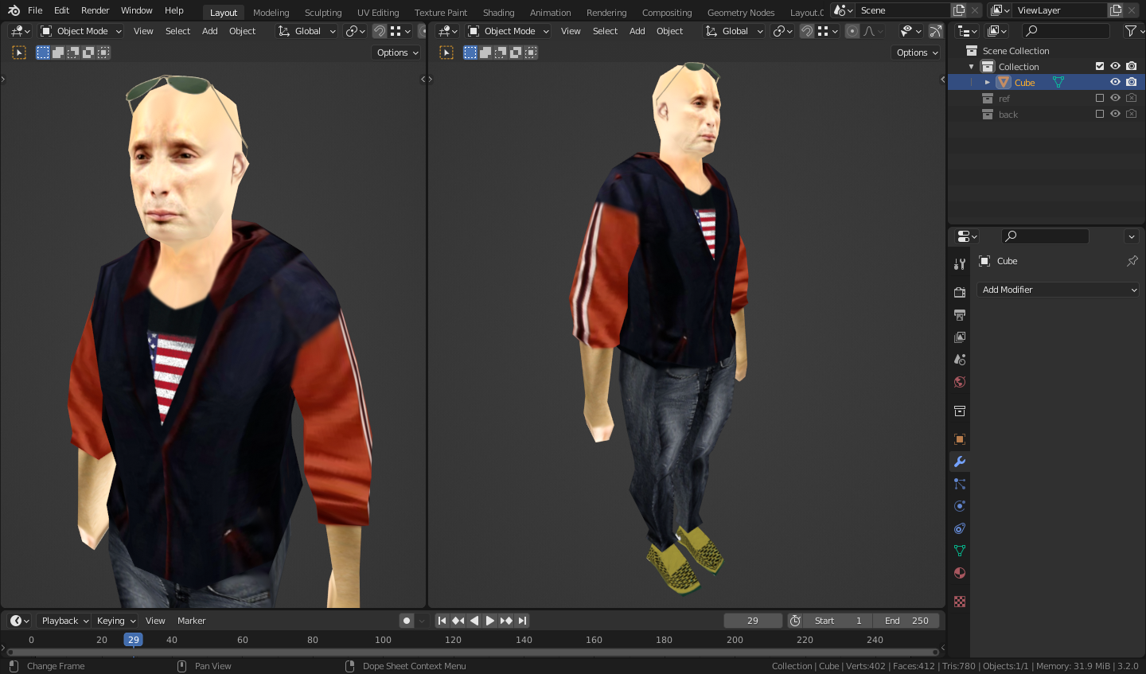Screen dimensions: 1146x674
Task: Toggle eye visibility for Collection
Action: (1115, 66)
